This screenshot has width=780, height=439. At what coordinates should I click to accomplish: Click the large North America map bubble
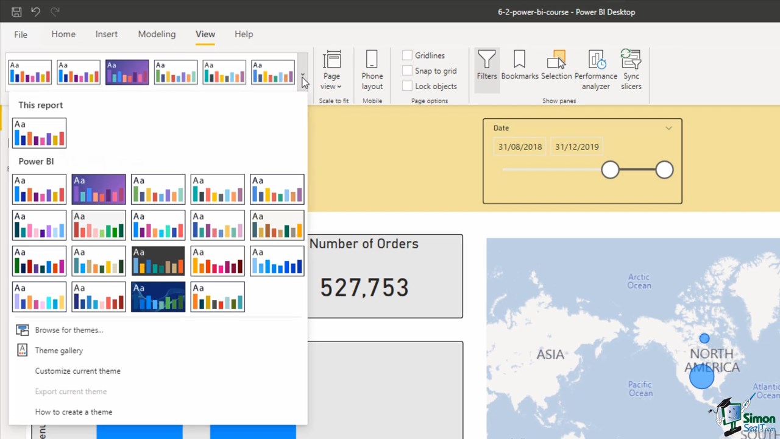point(701,376)
